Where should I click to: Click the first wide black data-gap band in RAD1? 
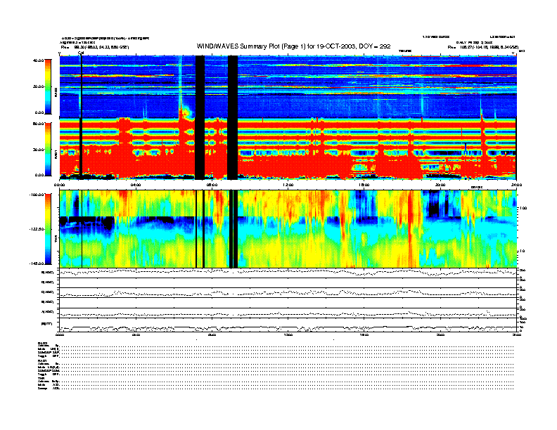pos(200,149)
